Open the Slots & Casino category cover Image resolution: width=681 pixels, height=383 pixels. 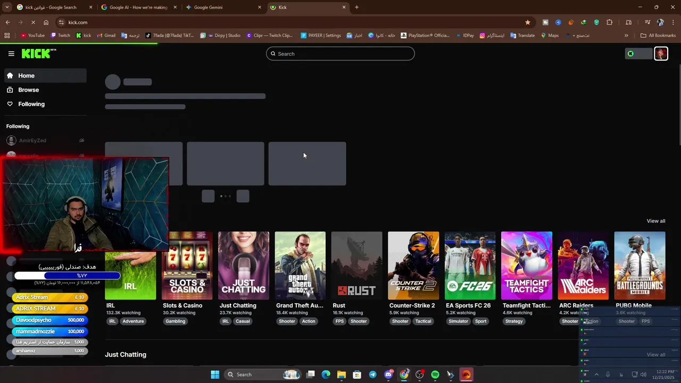187,265
